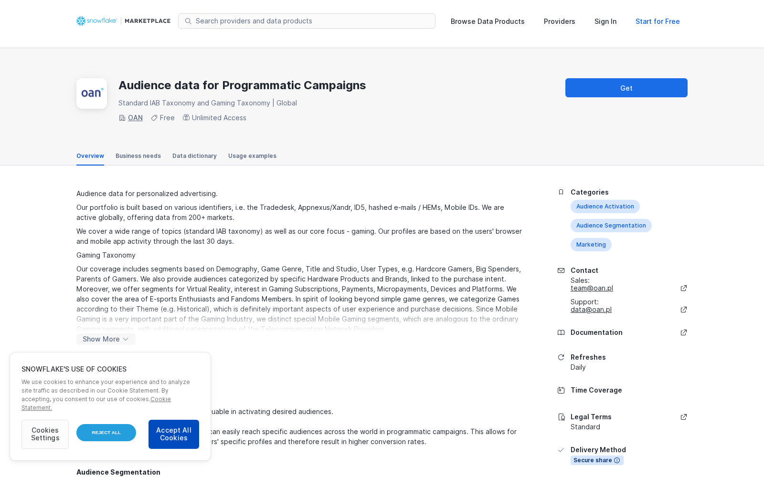The width and height of the screenshot is (764, 477).
Task: Click the Audience Activation category tag
Action: click(x=605, y=207)
